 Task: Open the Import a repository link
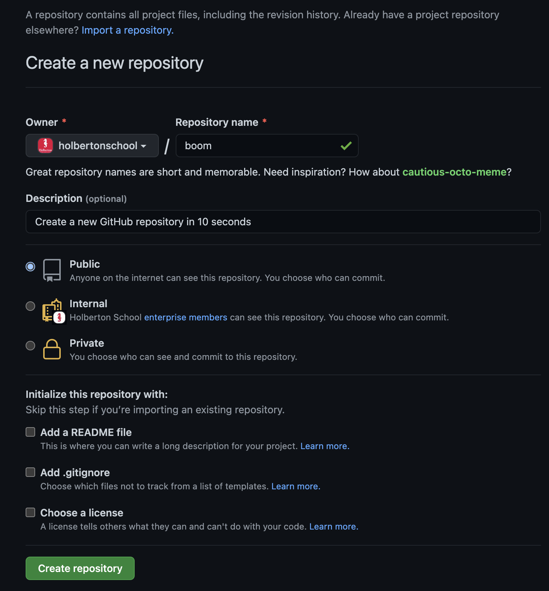[x=127, y=30]
